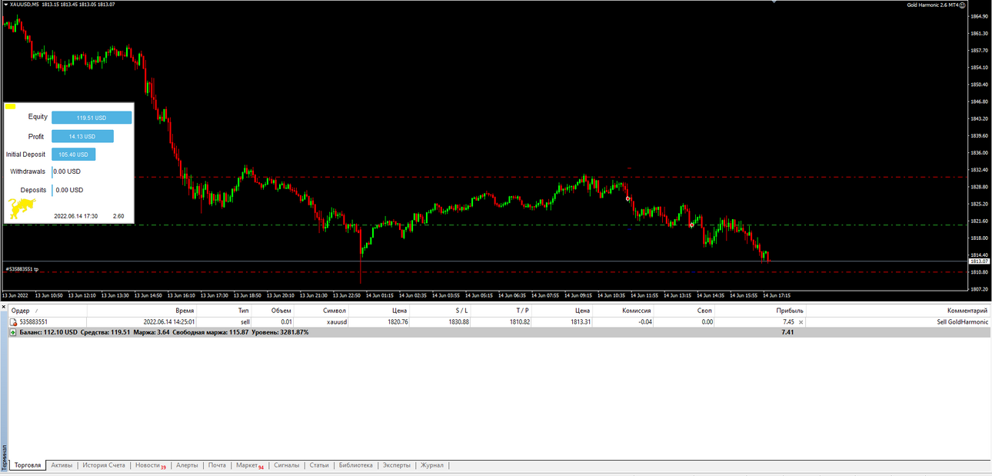992x476 pixels.
Task: Click the open price 1820.76 cell
Action: [398, 322]
